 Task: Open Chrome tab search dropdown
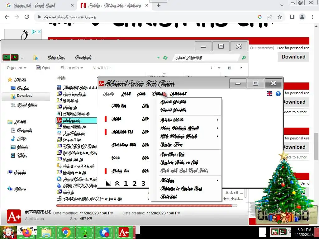pyautogui.click(x=282, y=5)
